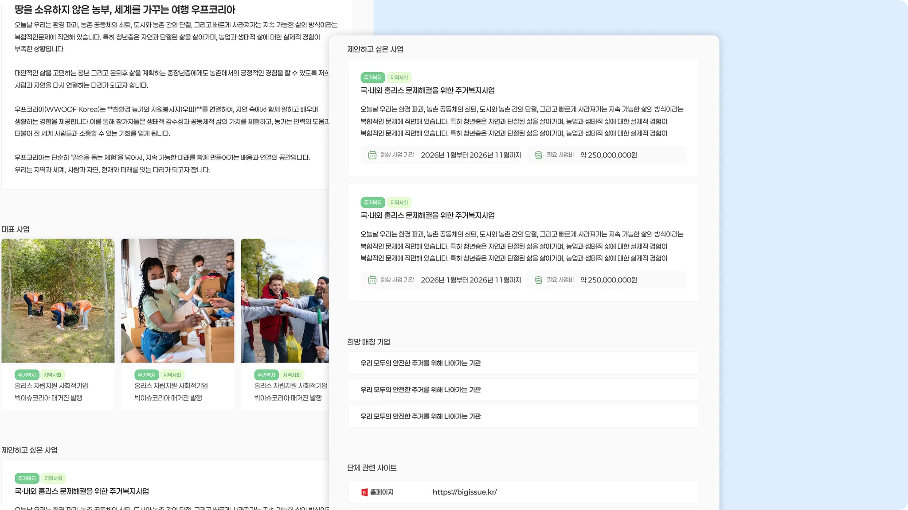Viewport: 908px width, 510px height.
Task: Click 땅을 소유하지 않은 농부 heading
Action: tap(125, 10)
